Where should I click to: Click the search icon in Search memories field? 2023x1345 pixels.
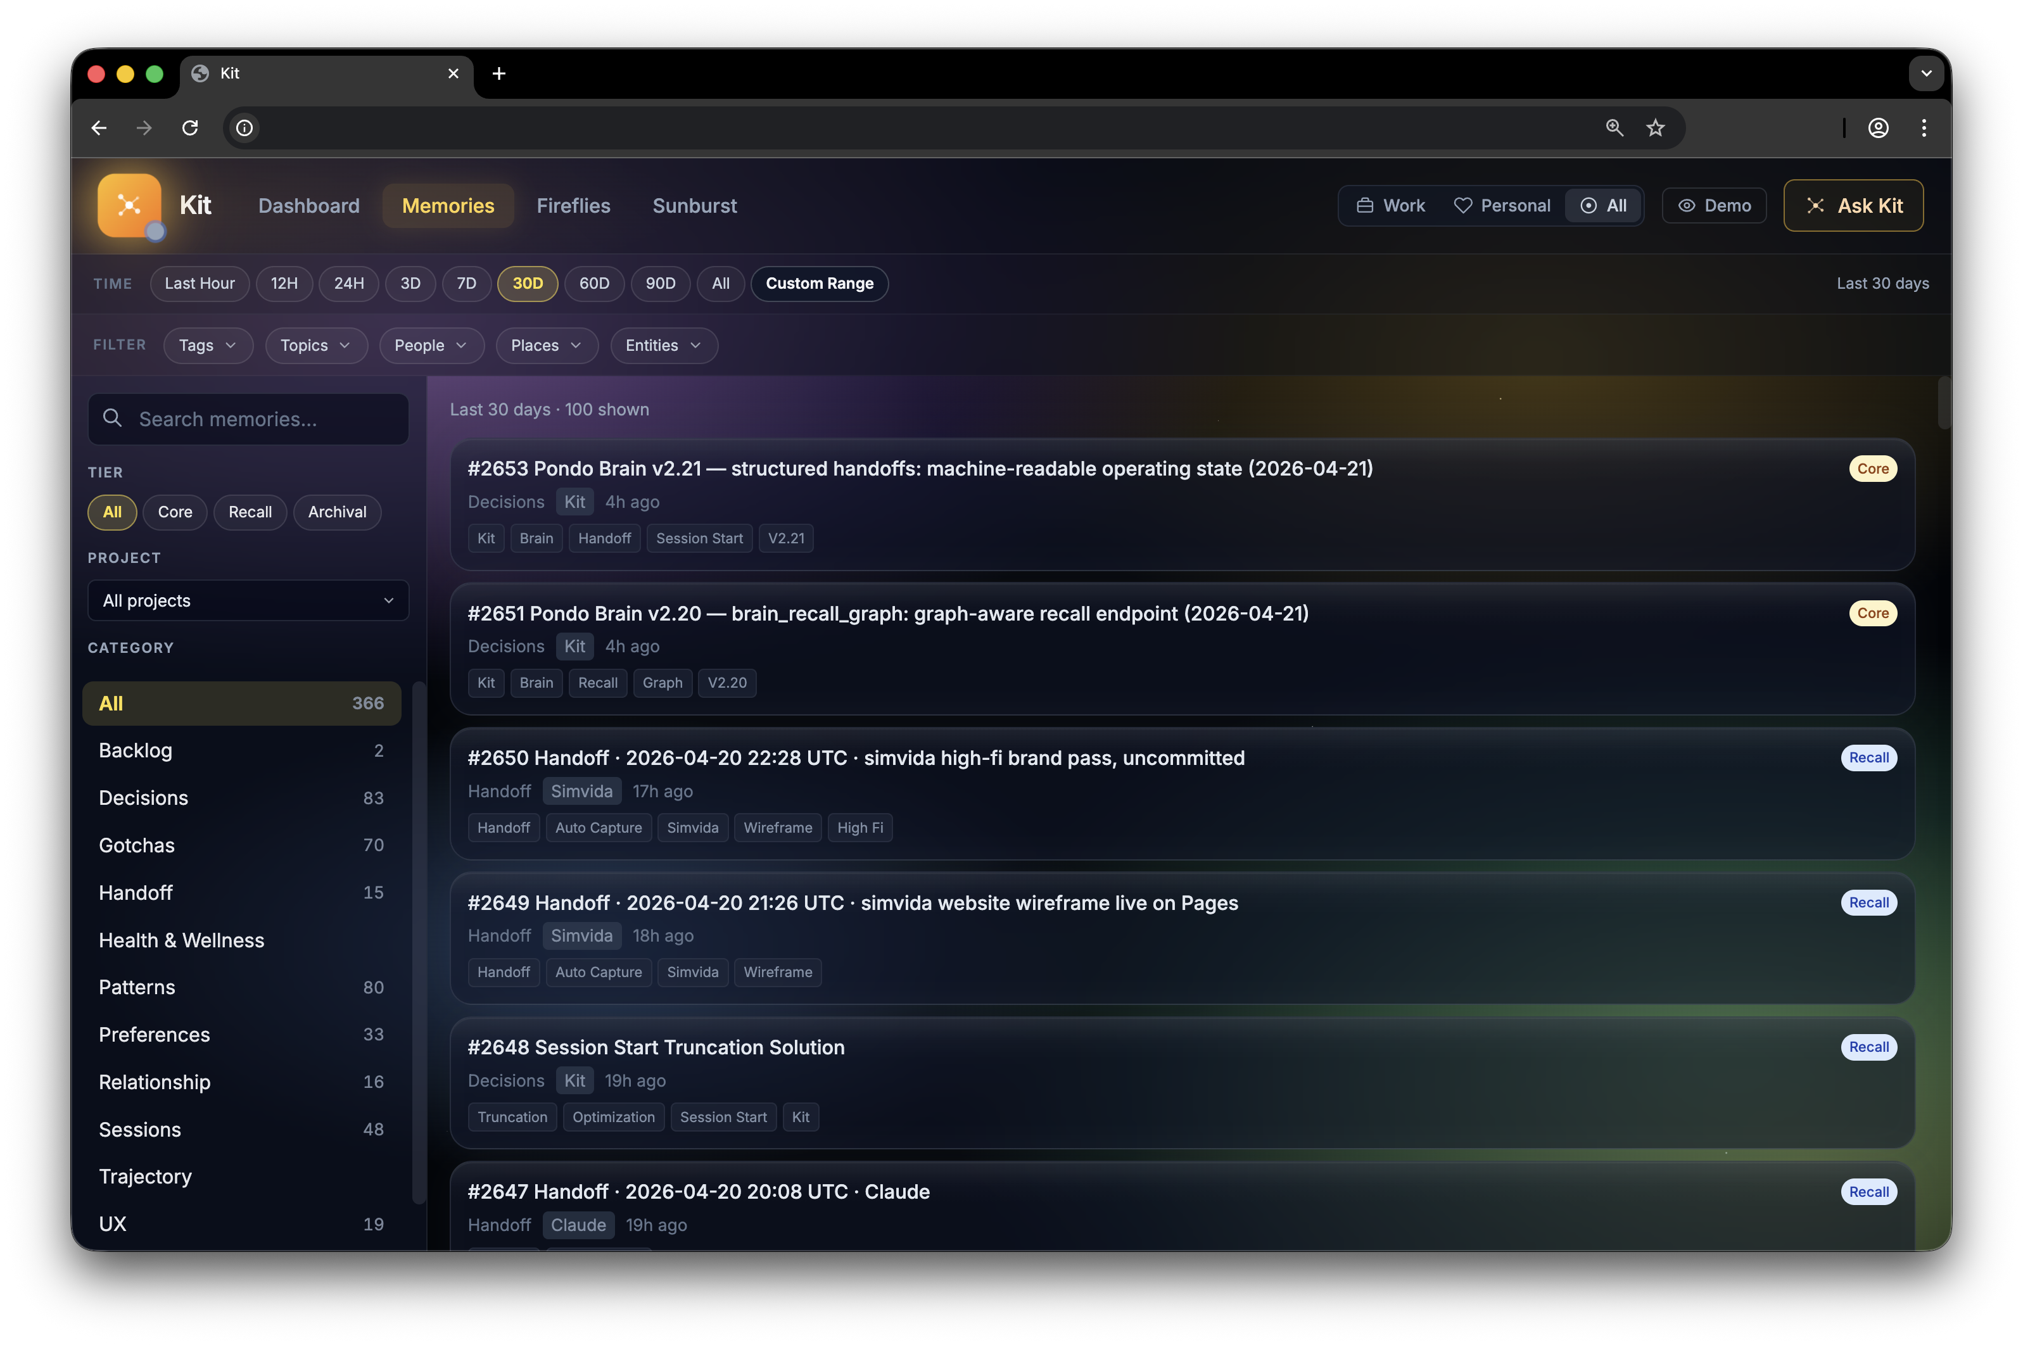click(x=113, y=418)
